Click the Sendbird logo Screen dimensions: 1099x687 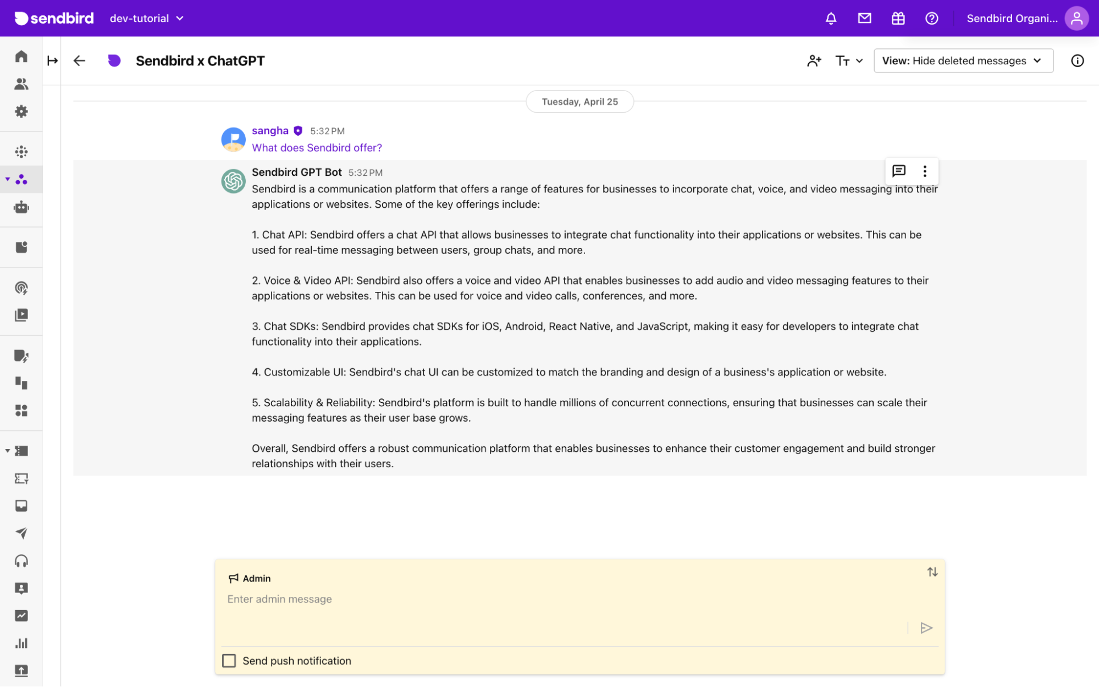click(x=54, y=18)
